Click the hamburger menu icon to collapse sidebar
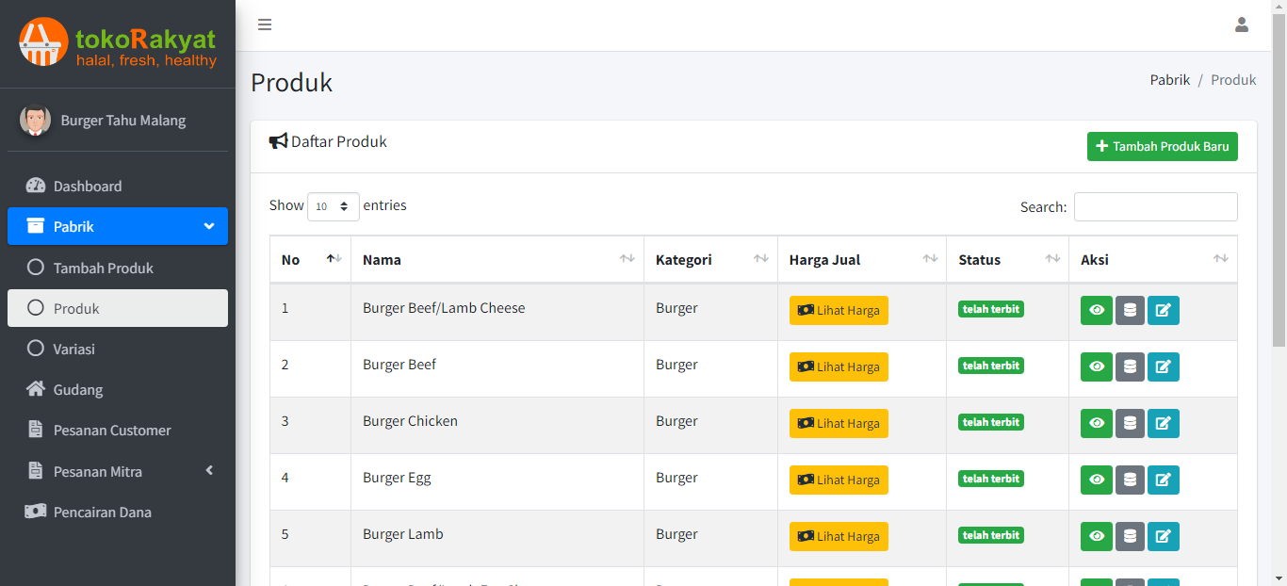This screenshot has width=1287, height=586. [265, 25]
